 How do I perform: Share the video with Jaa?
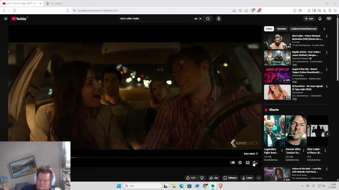(x=213, y=178)
